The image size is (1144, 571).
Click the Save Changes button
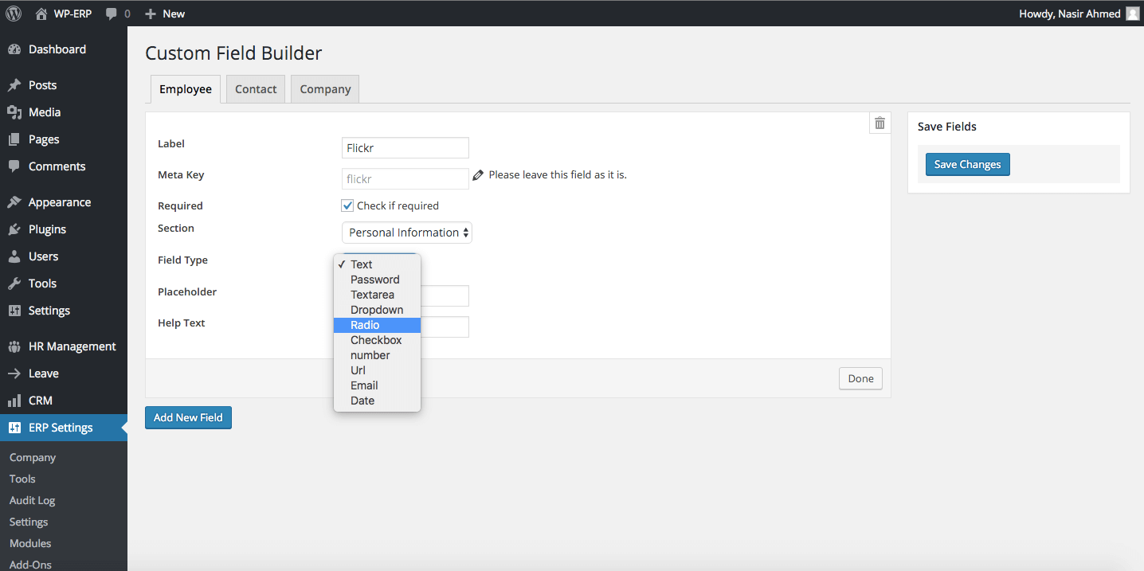pos(967,163)
